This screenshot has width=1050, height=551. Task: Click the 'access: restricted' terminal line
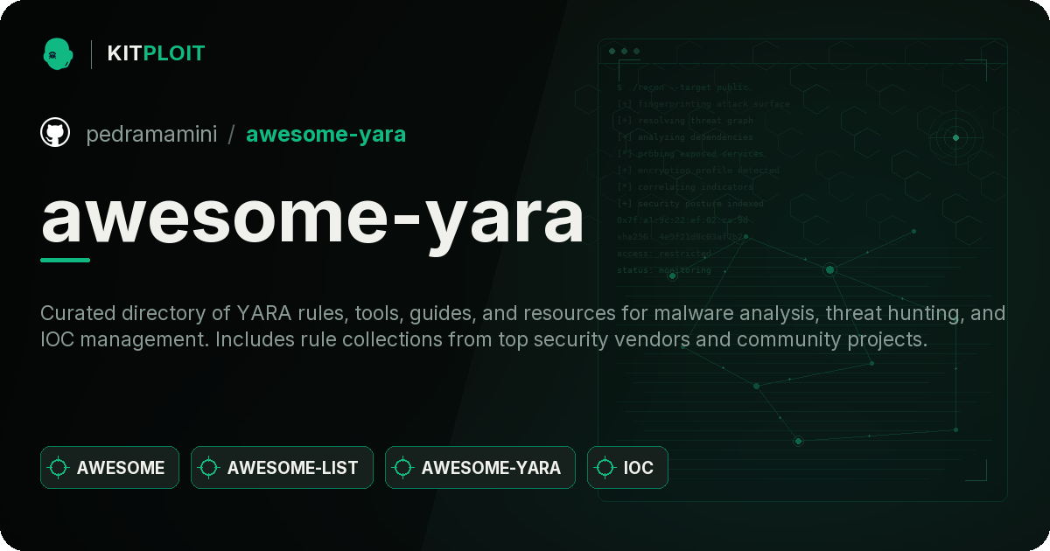663,254
